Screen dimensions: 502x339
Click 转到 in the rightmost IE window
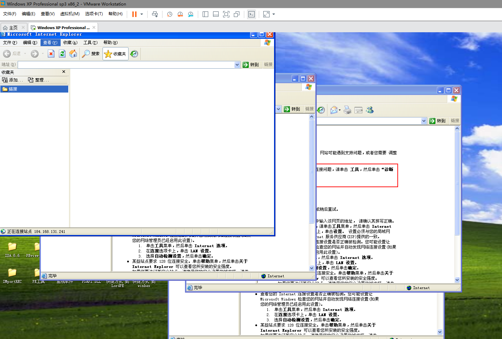coord(438,121)
